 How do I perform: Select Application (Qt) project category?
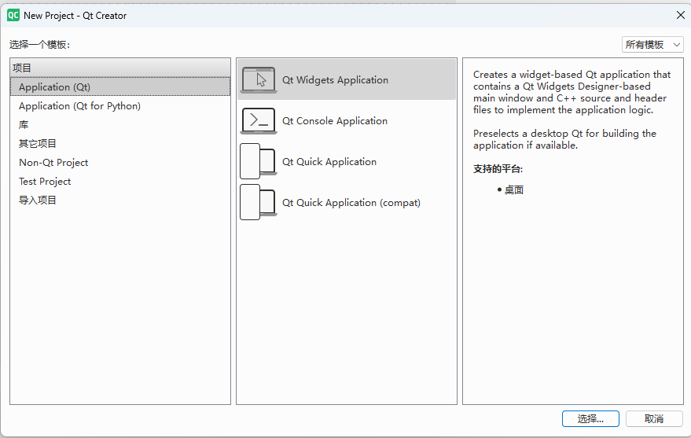coord(120,86)
